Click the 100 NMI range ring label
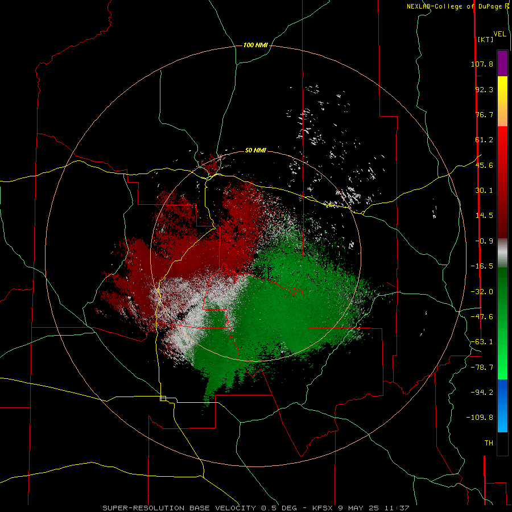This screenshot has width=512, height=512. coord(255,45)
